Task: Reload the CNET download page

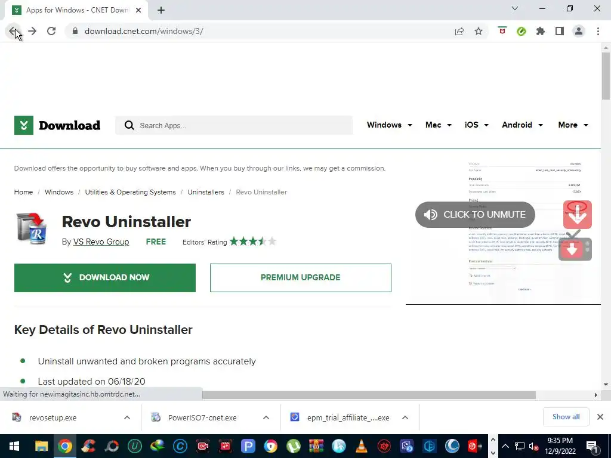Action: (51, 31)
